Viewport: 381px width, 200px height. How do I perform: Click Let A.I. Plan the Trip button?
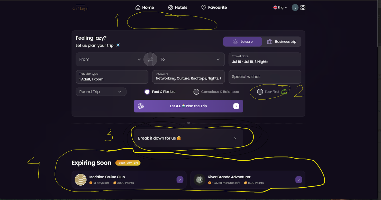point(188,106)
